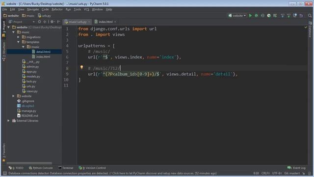Viewport: 314px width, 177px height.
Task: Click the VCS Commit Changes icon
Action: (288, 15)
